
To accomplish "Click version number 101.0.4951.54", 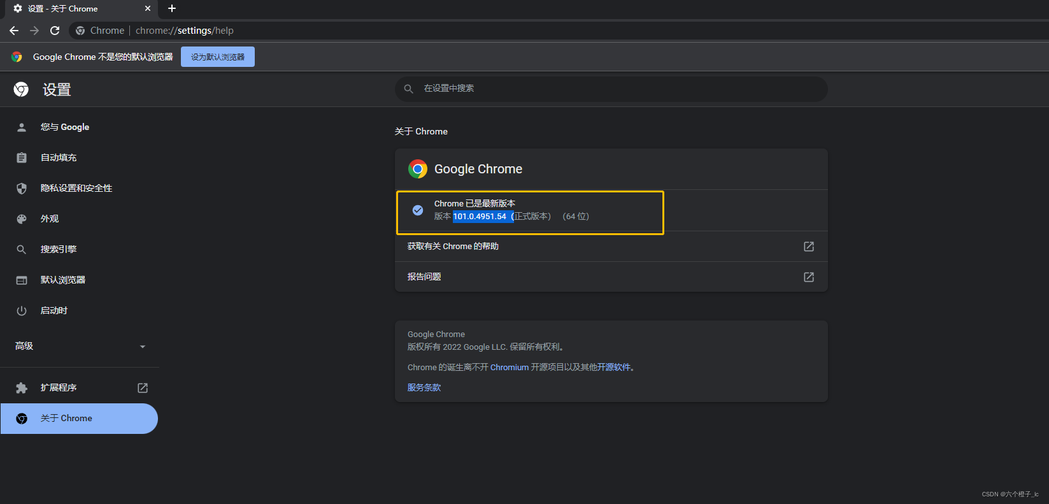I will (480, 217).
